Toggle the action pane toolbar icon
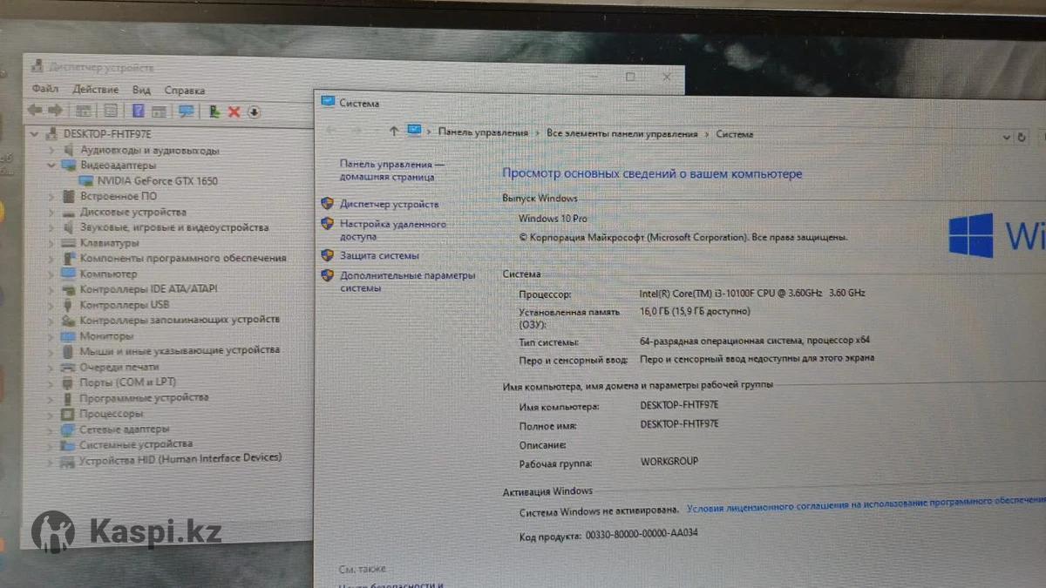This screenshot has width=1046, height=588. pos(159,111)
